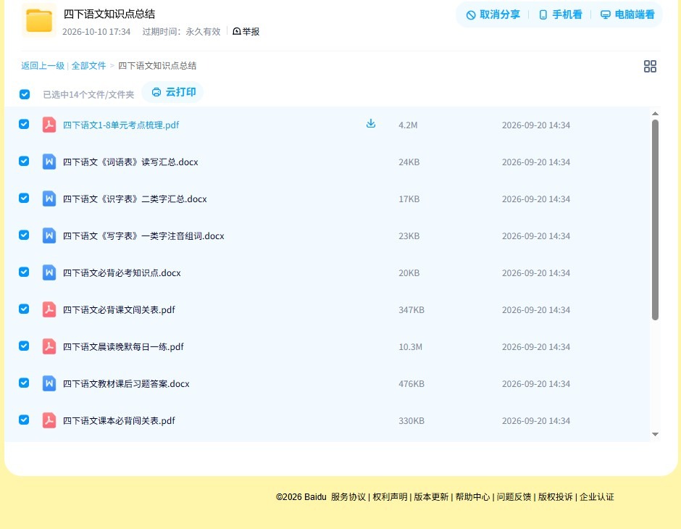
Task: Click the 云打印 cloud print button
Action: pyautogui.click(x=173, y=92)
